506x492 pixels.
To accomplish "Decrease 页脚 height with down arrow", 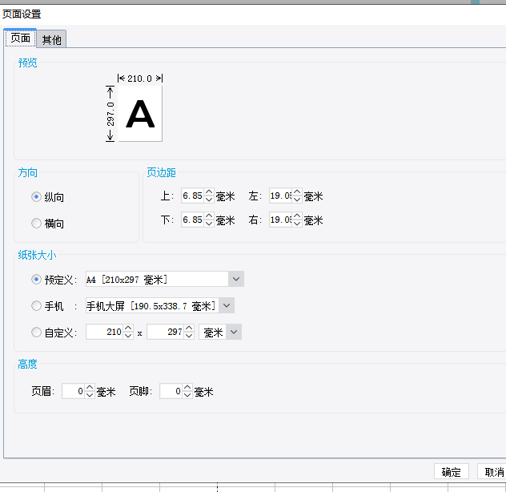I will pyautogui.click(x=187, y=395).
